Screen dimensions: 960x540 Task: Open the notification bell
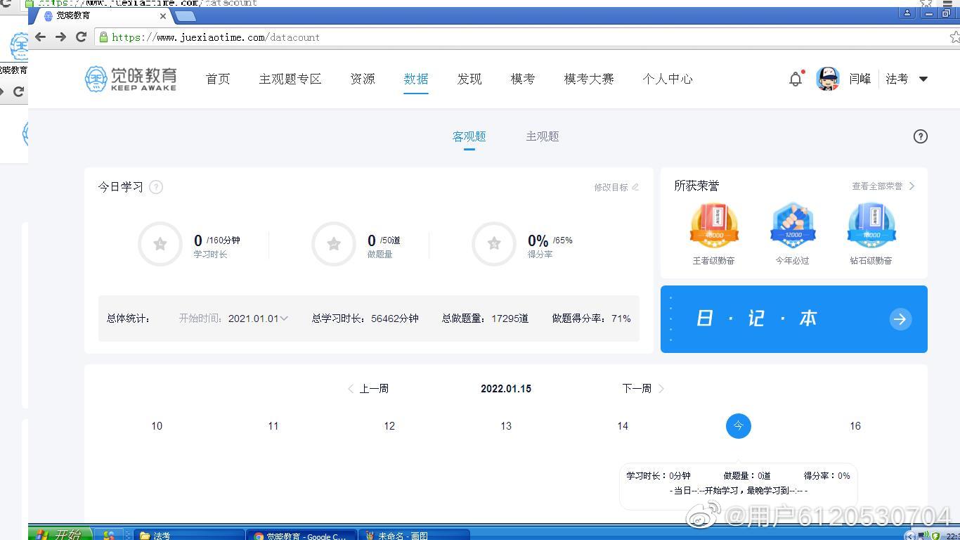point(796,79)
